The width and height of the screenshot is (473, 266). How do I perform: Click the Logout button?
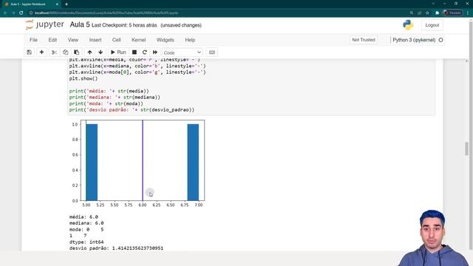(x=432, y=25)
